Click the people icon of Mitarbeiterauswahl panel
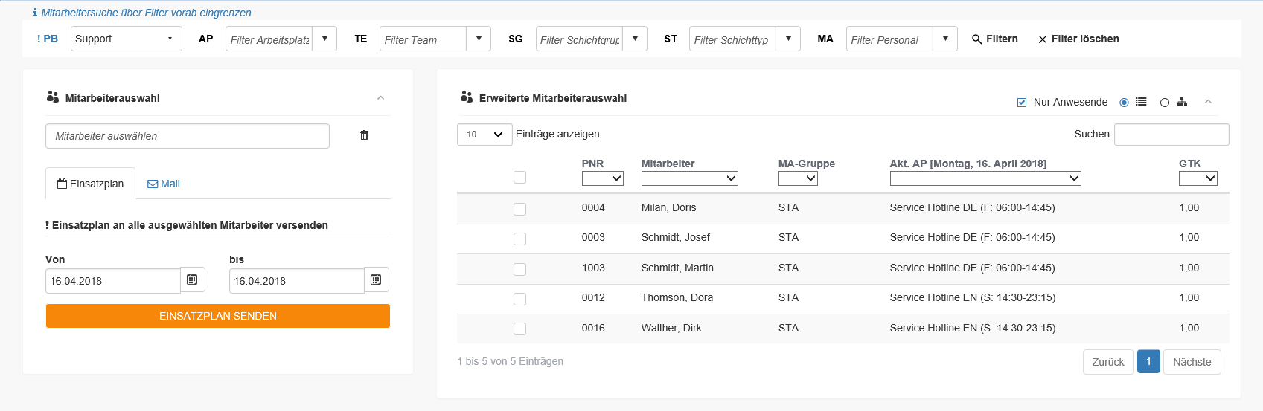The width and height of the screenshot is (1263, 411). click(52, 97)
